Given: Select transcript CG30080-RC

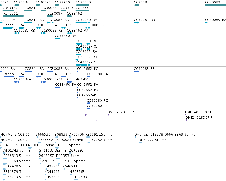Looking at the screenshot, I should (86, 41).
